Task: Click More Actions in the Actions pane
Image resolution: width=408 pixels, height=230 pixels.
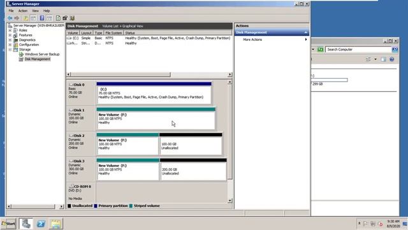Action: click(x=252, y=40)
